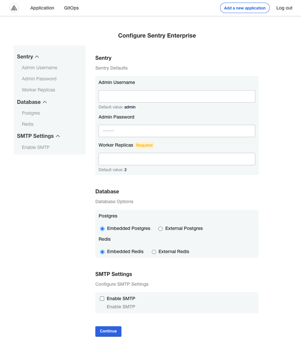Click the Sentry logo icon
Image resolution: width=301 pixels, height=354 pixels.
click(14, 8)
